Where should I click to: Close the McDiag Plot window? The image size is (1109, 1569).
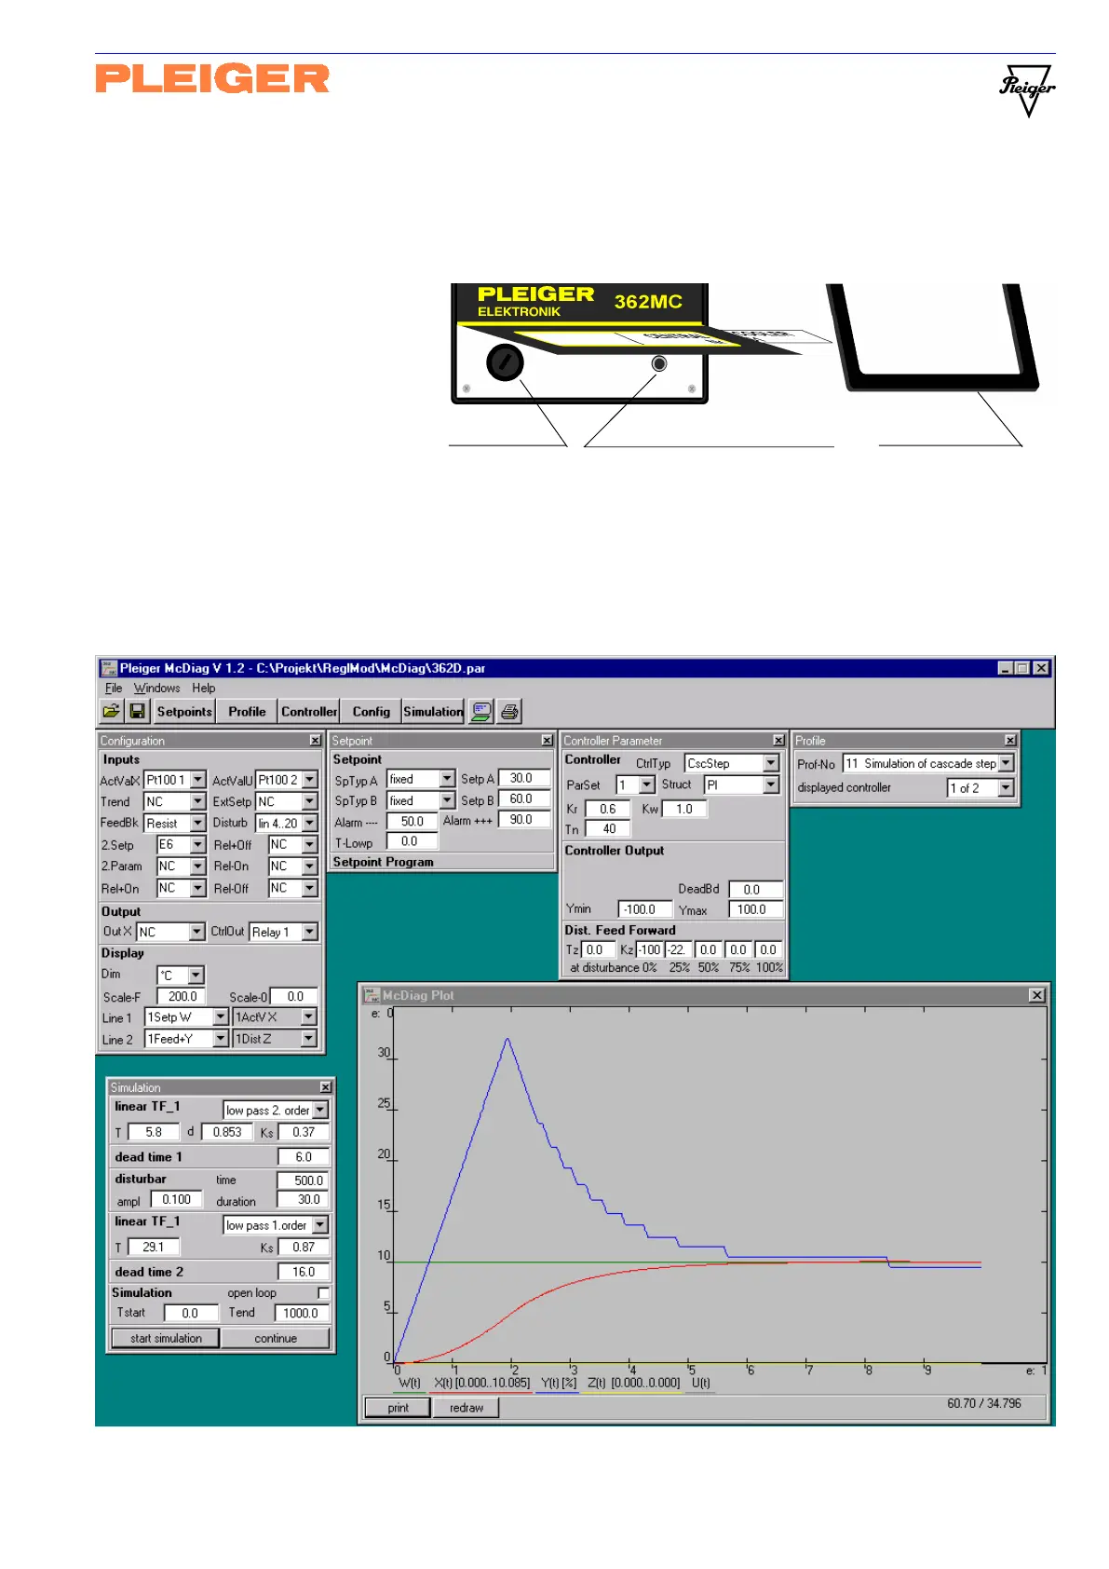[1037, 995]
